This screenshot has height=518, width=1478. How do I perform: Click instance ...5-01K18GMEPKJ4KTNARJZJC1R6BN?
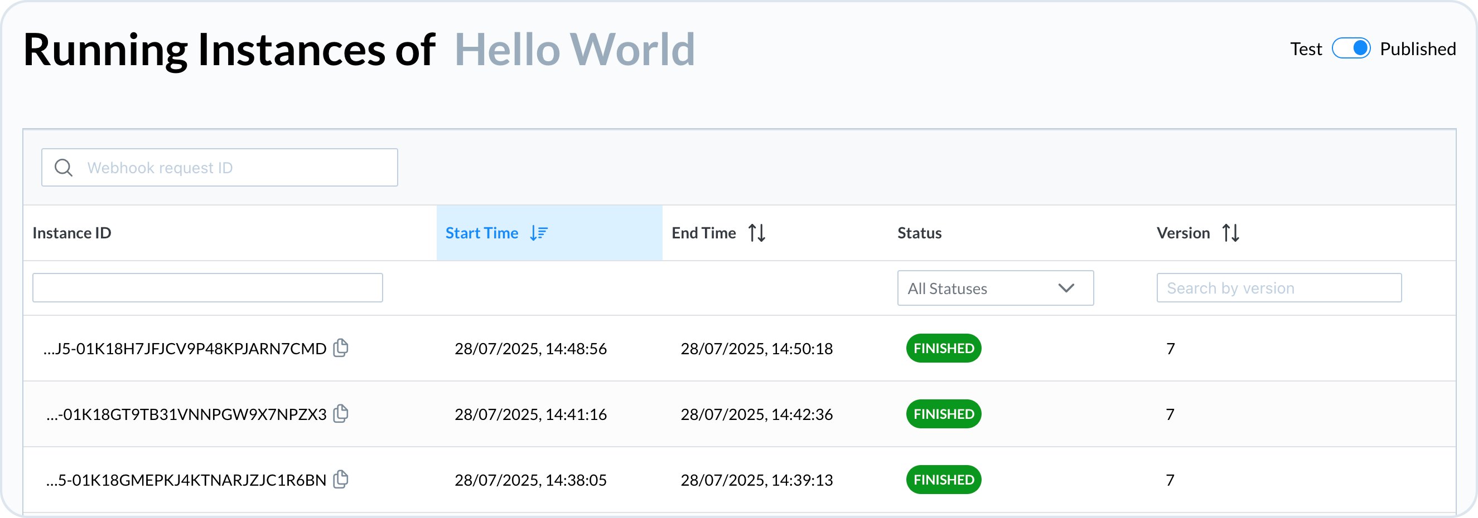pos(186,480)
